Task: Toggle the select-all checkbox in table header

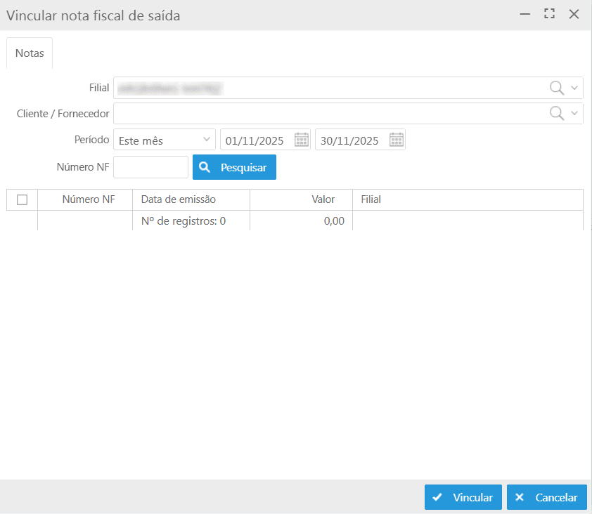Action: click(x=22, y=199)
